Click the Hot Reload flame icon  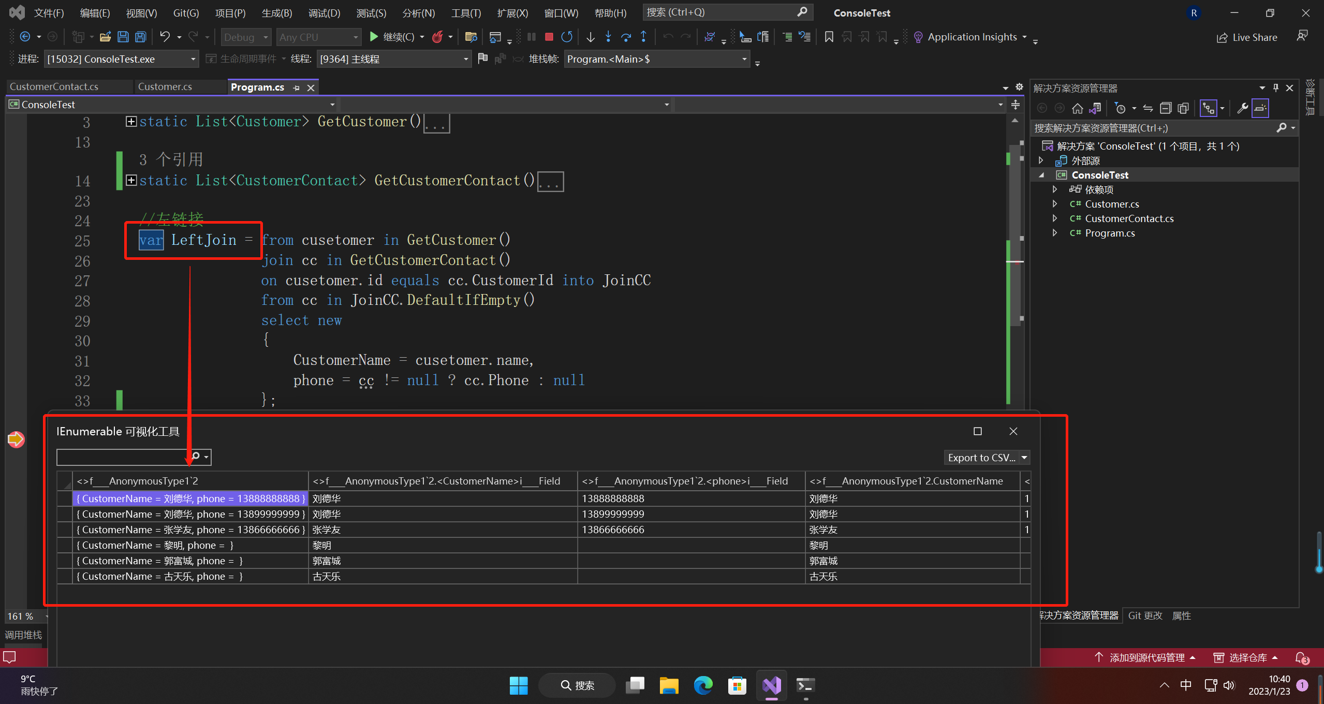tap(438, 37)
